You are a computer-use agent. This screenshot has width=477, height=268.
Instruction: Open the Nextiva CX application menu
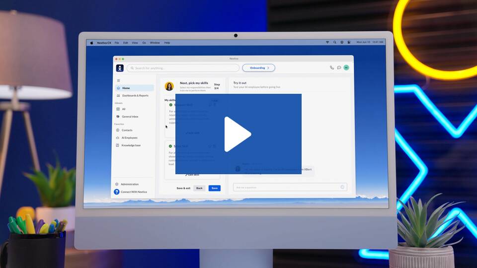[x=104, y=43]
